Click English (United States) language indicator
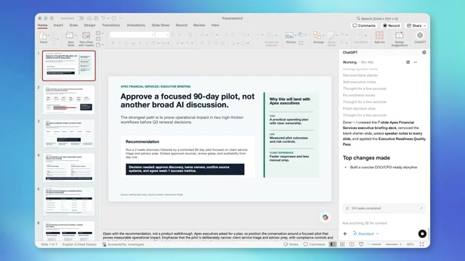The image size is (465, 261). pos(79,244)
